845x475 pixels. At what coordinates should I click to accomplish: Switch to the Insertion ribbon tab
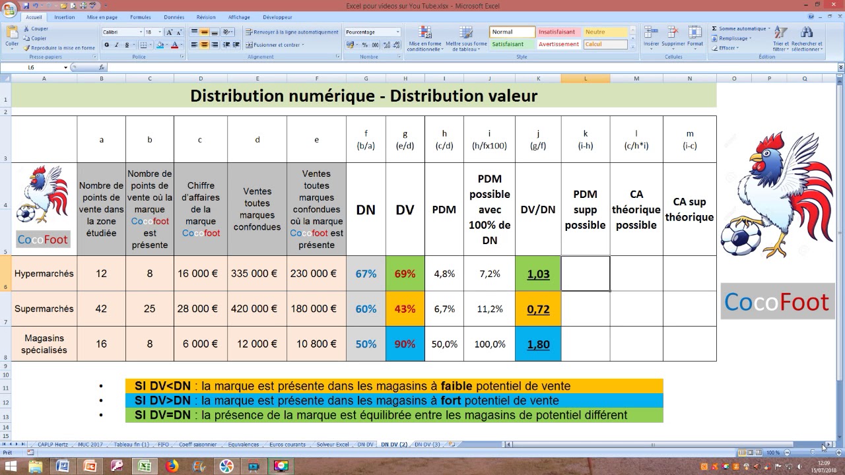click(x=65, y=17)
